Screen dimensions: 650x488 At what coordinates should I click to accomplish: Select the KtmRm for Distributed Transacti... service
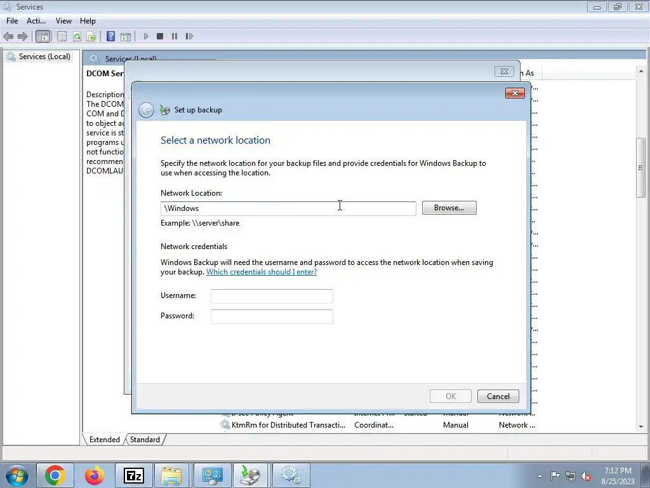(x=288, y=425)
